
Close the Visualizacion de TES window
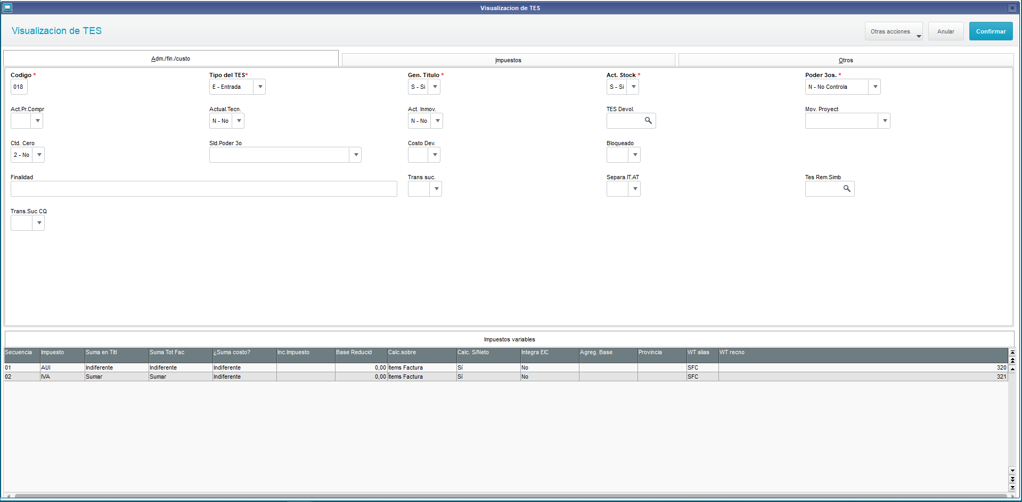pyautogui.click(x=1012, y=8)
